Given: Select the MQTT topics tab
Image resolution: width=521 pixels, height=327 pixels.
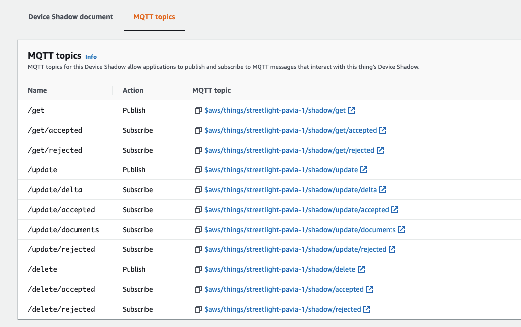Looking at the screenshot, I should 154,17.
